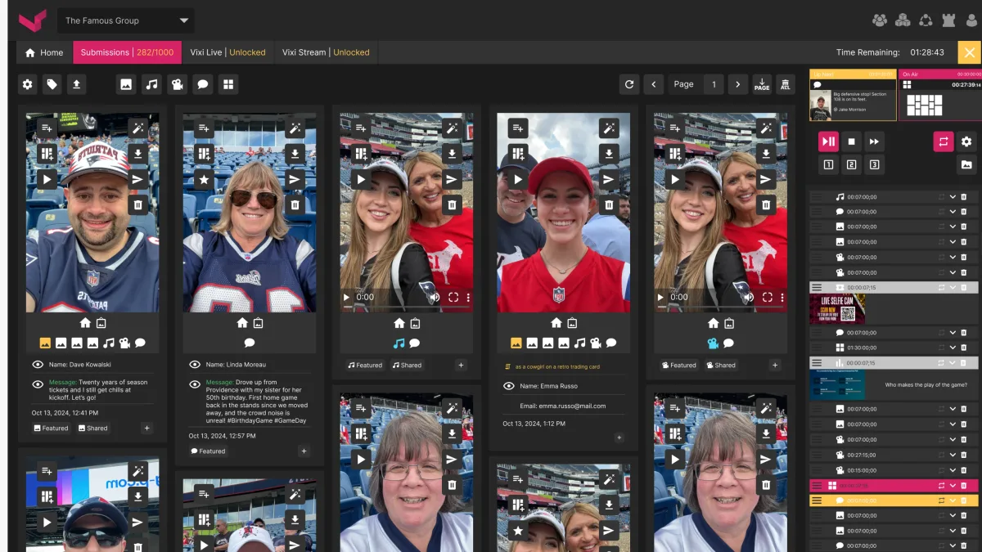Star Linda Moreau's submission

[204, 179]
